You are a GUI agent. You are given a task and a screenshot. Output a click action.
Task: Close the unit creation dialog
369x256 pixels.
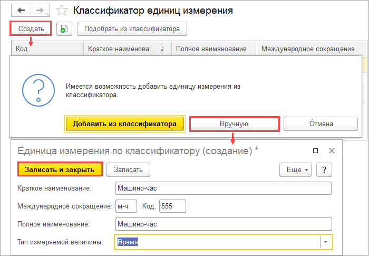[332, 150]
